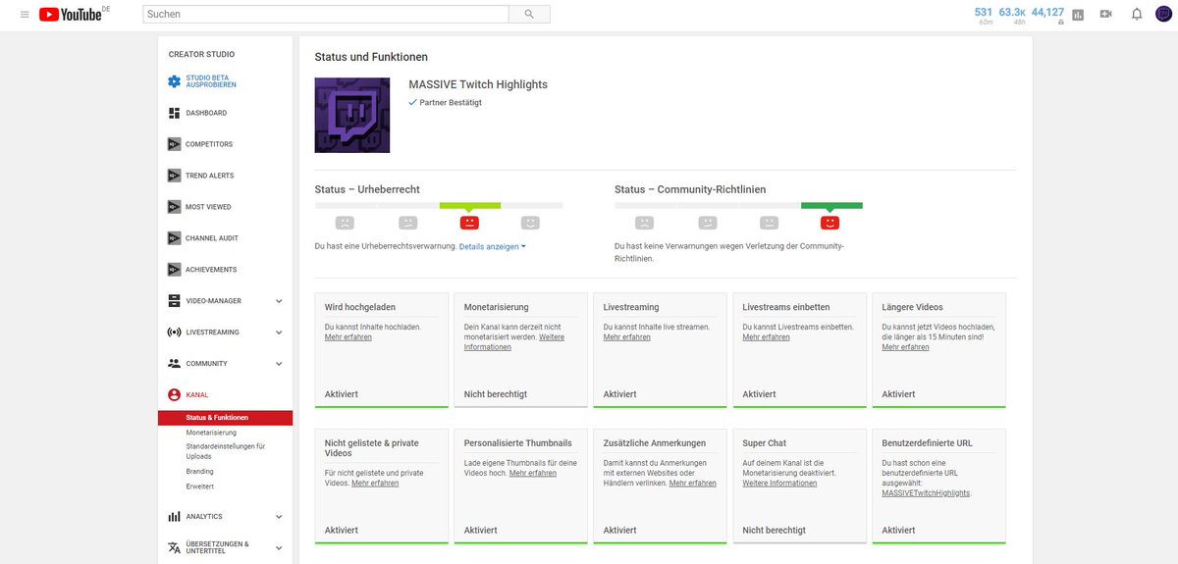Image resolution: width=1178 pixels, height=564 pixels.
Task: Click the 531 views counter
Action: pos(984,14)
